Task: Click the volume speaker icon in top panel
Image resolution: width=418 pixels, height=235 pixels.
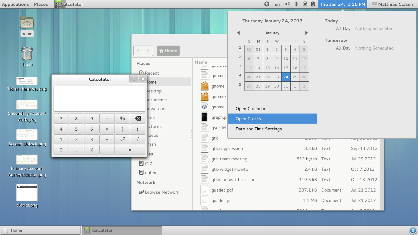Action: [287, 4]
